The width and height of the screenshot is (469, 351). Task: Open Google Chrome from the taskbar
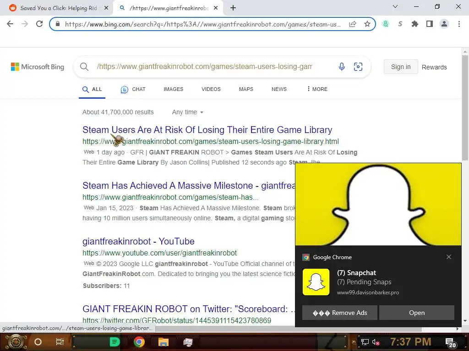click(139, 342)
